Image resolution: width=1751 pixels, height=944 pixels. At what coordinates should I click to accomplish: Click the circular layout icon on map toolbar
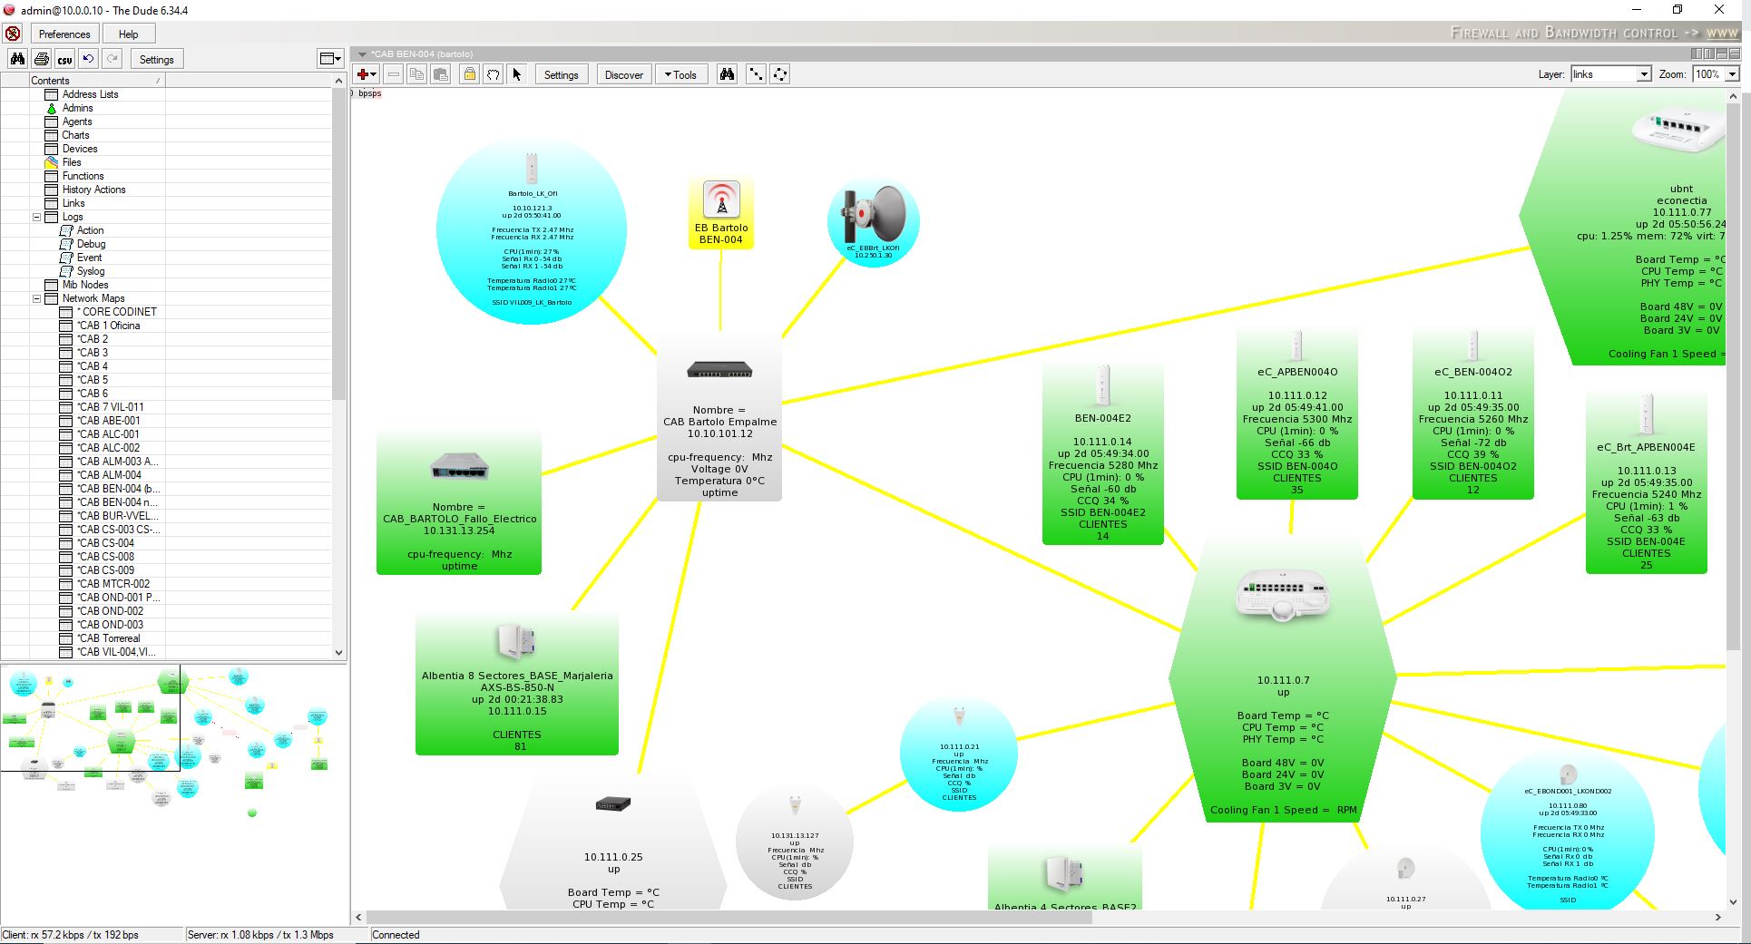point(779,74)
